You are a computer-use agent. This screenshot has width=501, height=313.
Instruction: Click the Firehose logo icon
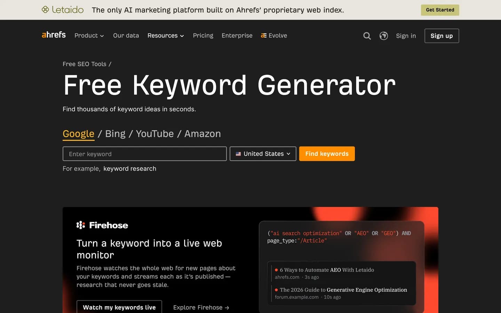(81, 225)
